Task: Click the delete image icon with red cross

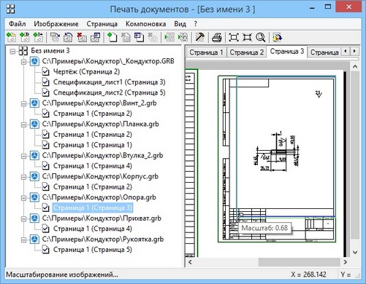Action: coord(82,37)
